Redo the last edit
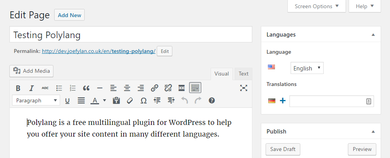Viewport: 390px width, 158px height. click(x=198, y=101)
